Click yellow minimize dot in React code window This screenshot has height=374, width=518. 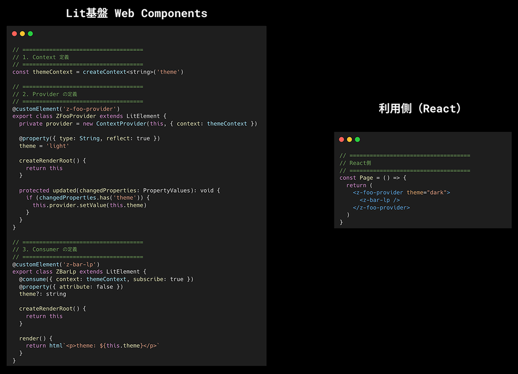(350, 139)
